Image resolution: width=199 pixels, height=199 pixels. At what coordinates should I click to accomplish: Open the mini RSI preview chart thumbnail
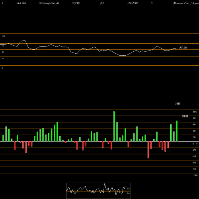98,191
